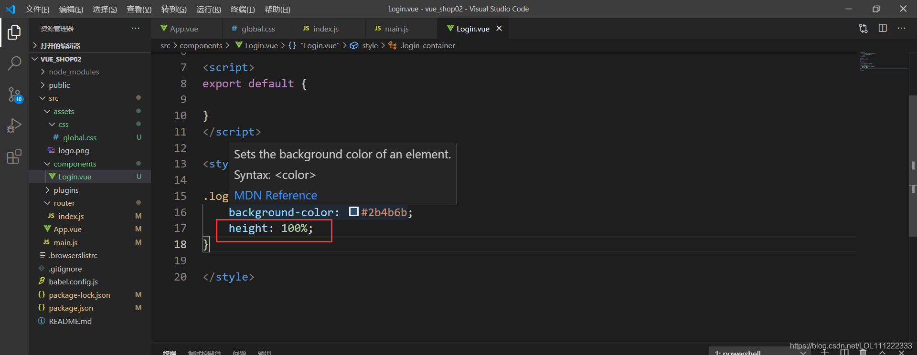Screen dimensions: 917x355
Task: Open the 选择 (Selection) menu
Action: (x=105, y=9)
